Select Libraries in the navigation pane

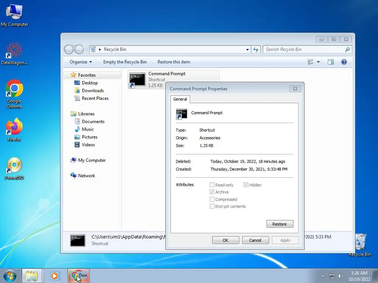[86, 114]
